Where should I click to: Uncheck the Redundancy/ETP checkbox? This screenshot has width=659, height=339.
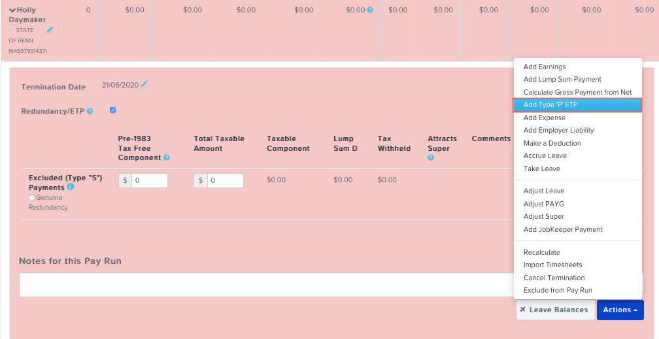click(113, 110)
